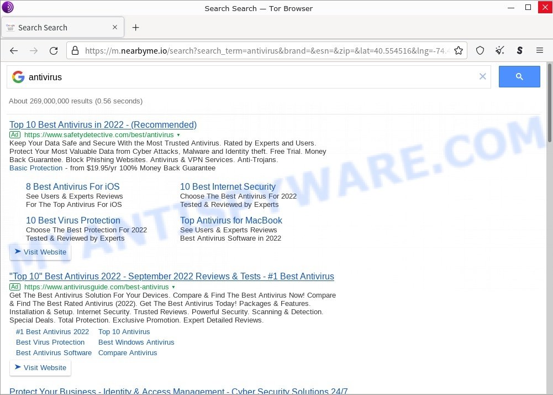Expand safetydetective ad URL dropdown arrow
Image resolution: width=553 pixels, height=395 pixels.
pos(178,135)
